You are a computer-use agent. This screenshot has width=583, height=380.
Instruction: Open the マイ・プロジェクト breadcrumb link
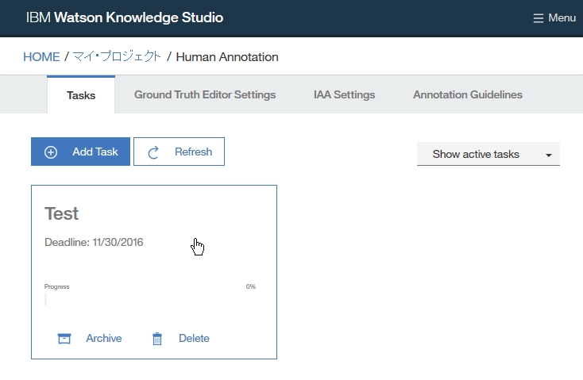117,57
